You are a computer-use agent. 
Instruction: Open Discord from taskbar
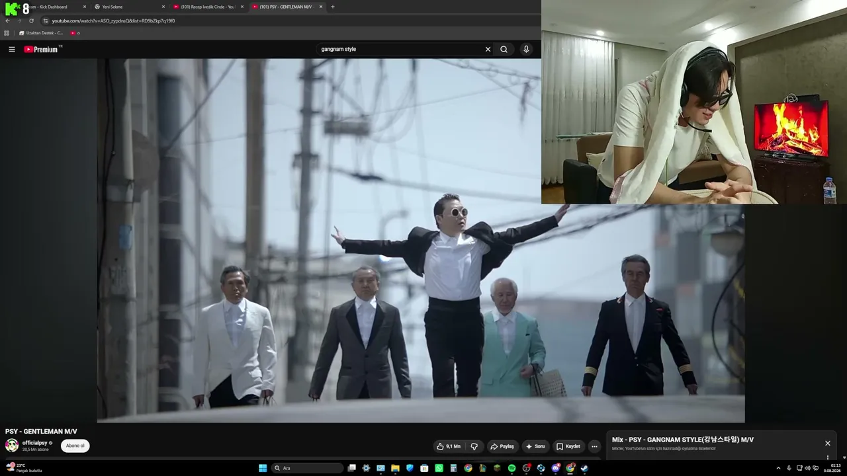[555, 468]
